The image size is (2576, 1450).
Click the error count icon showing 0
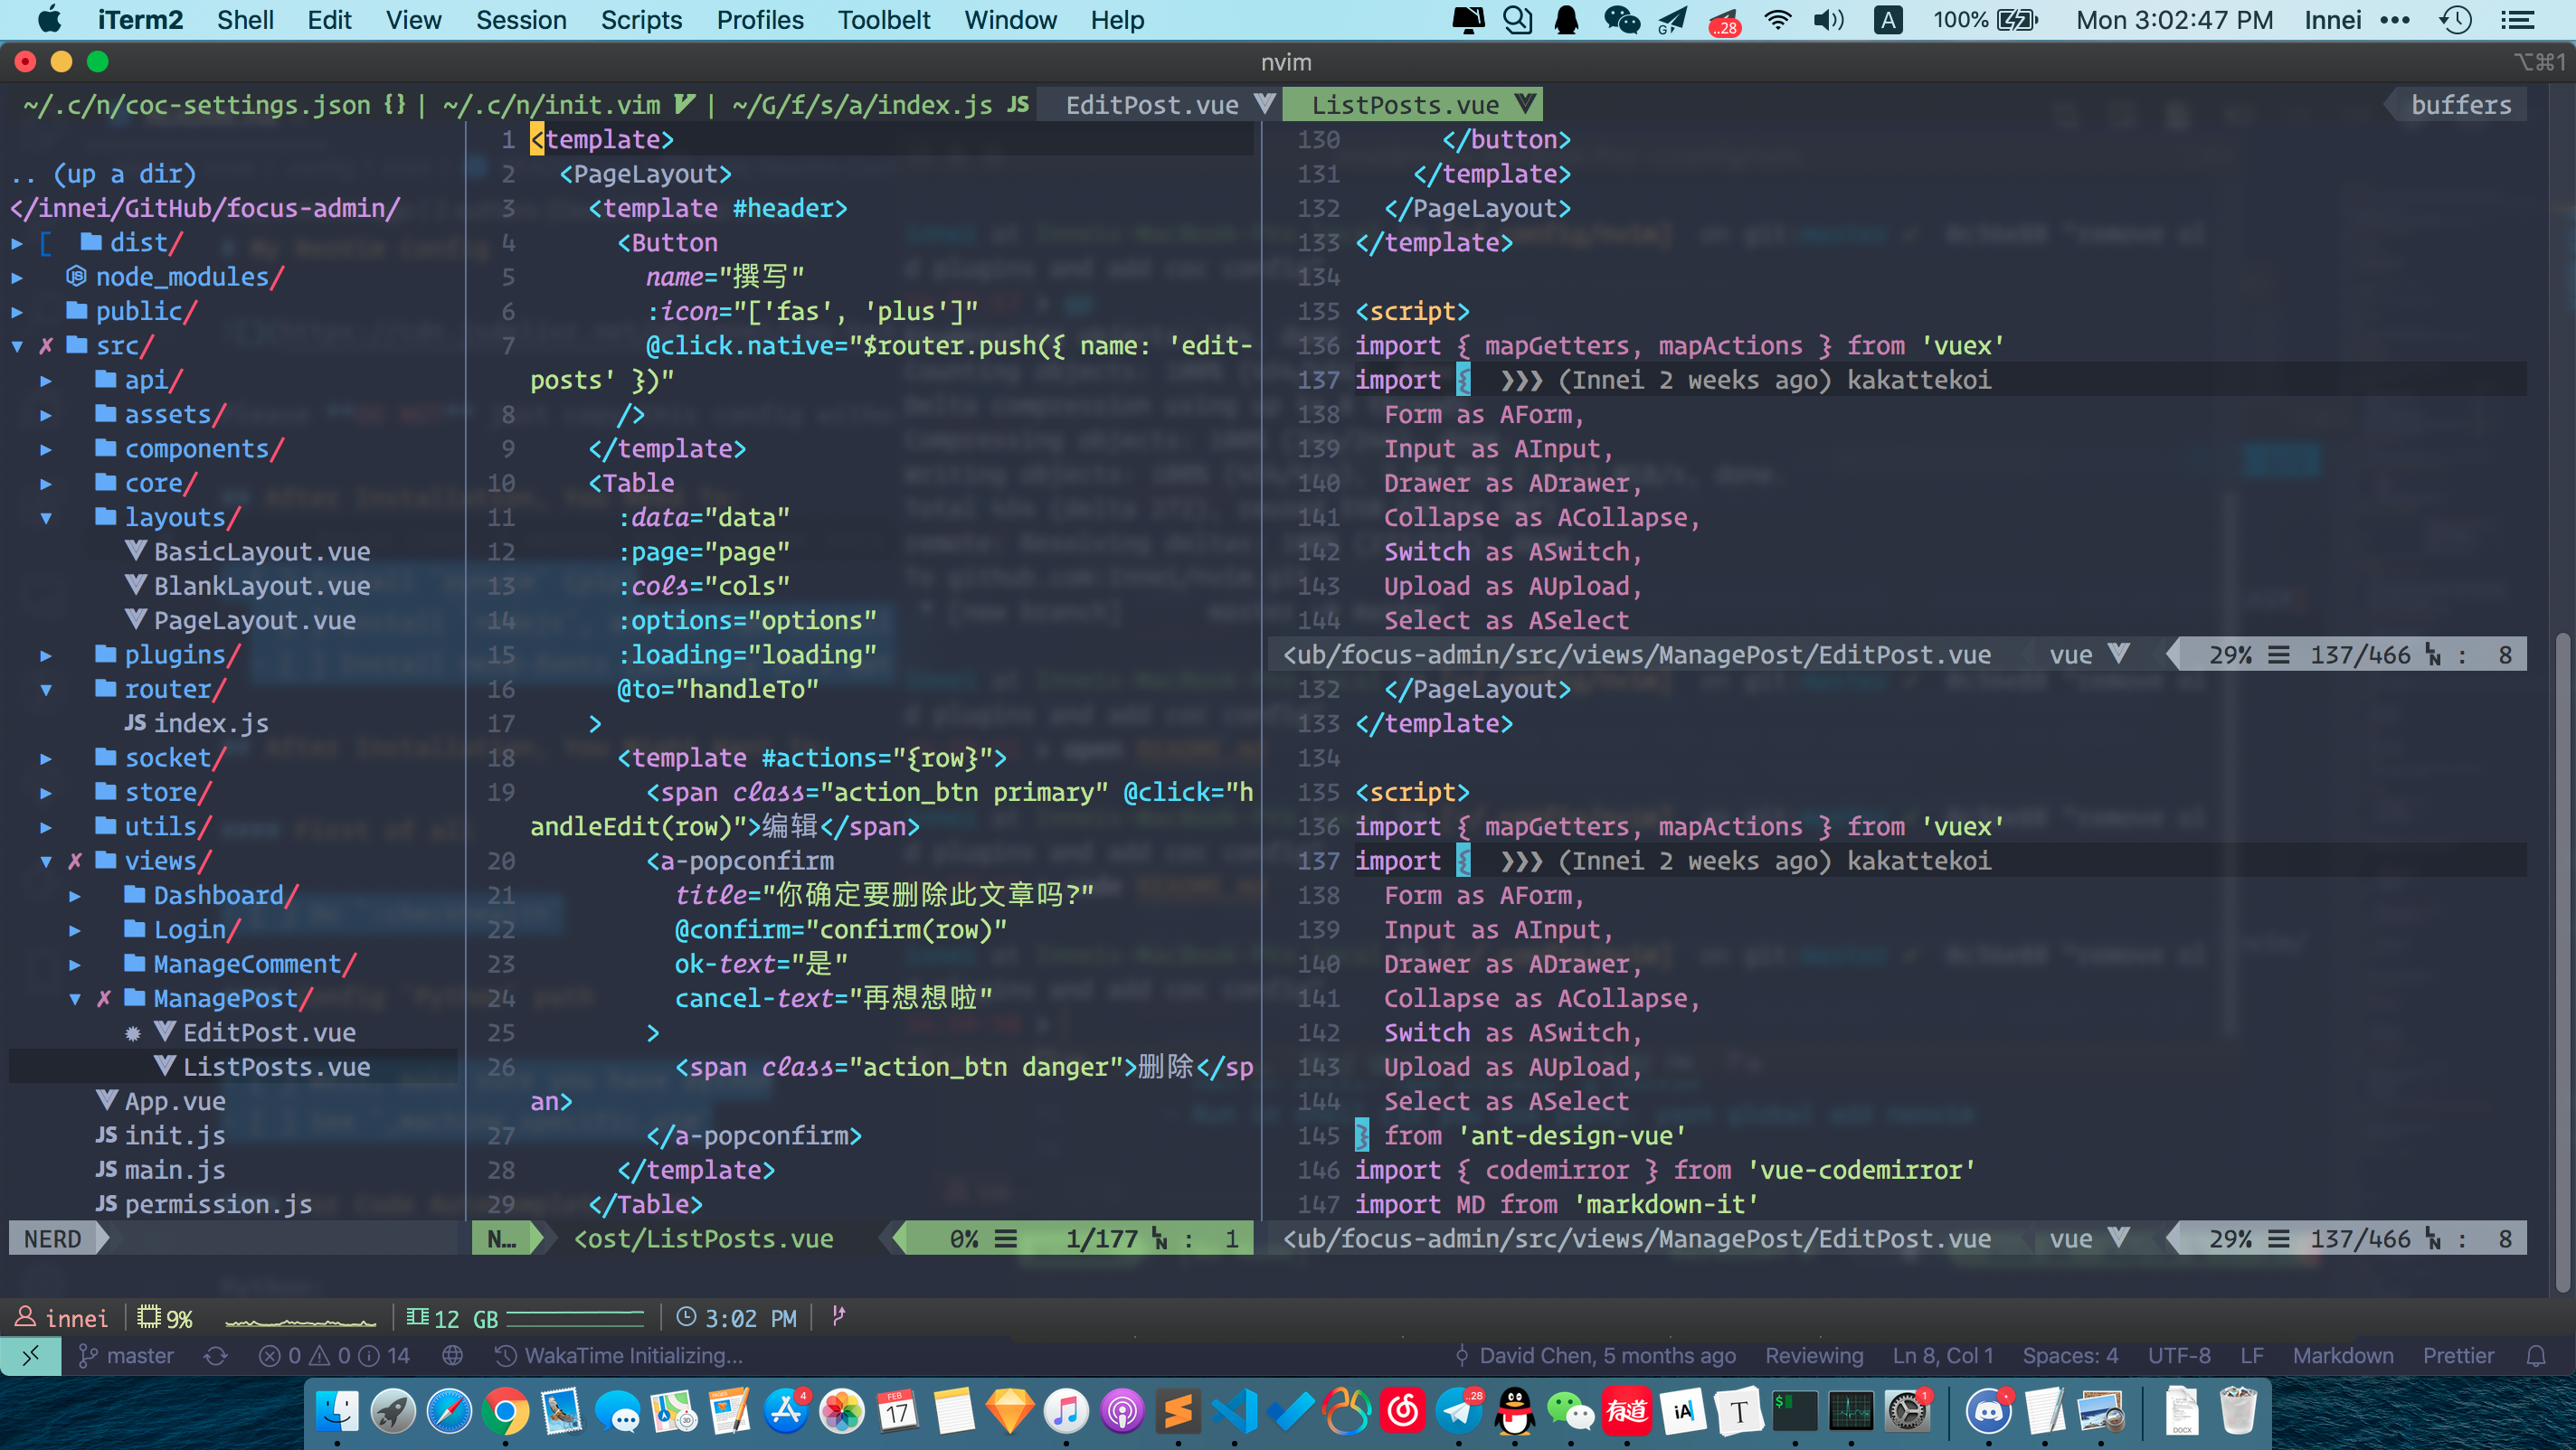pos(270,1355)
